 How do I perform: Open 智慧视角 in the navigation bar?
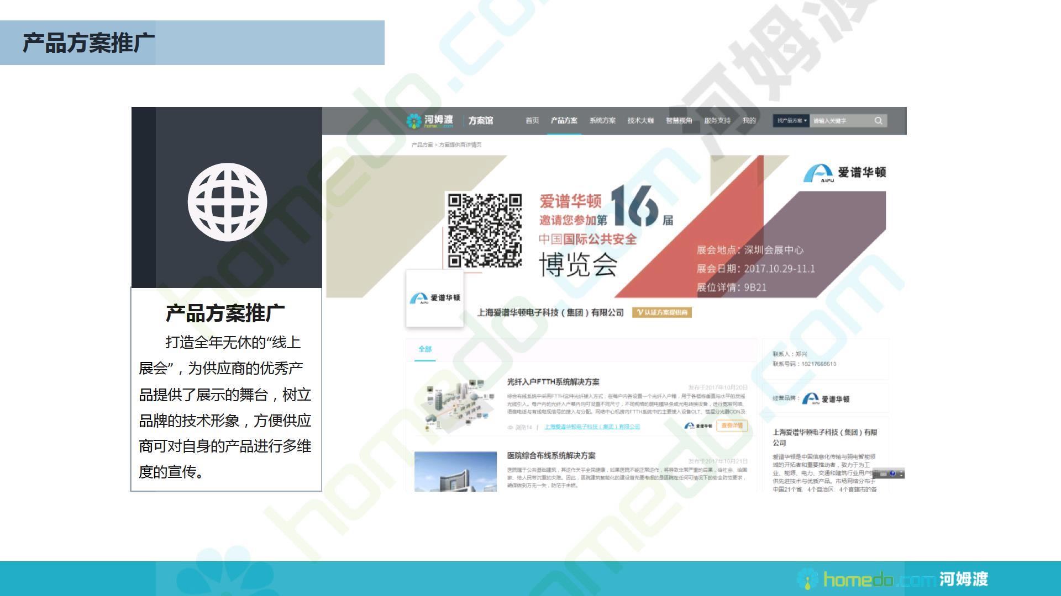tap(679, 120)
